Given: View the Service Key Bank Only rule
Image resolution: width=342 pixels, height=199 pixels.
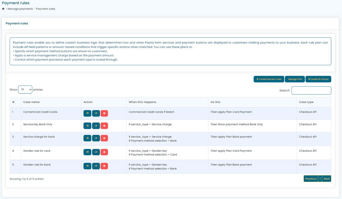Looking at the screenshot, I should pyautogui.click(x=87, y=125).
